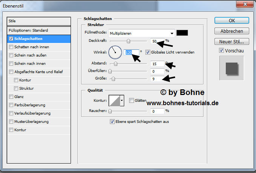Toggle Globales Licht verwenden checkbox
This screenshot has height=173, width=256.
click(148, 52)
